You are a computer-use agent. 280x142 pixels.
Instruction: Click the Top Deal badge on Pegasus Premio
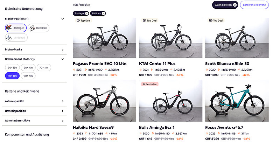coord(83,21)
